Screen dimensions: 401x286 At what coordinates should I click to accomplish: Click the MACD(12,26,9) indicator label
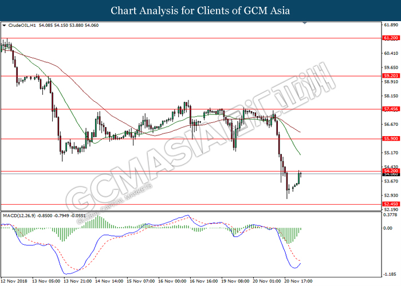(19, 216)
